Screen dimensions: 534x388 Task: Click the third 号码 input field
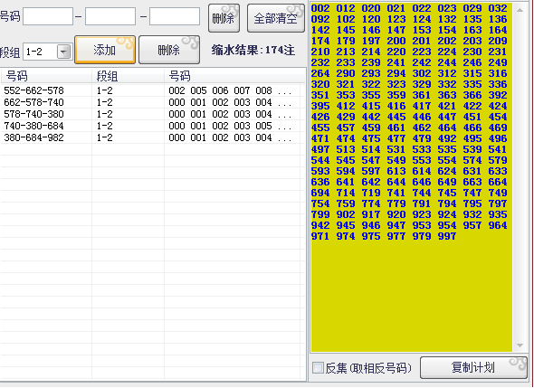tap(175, 16)
